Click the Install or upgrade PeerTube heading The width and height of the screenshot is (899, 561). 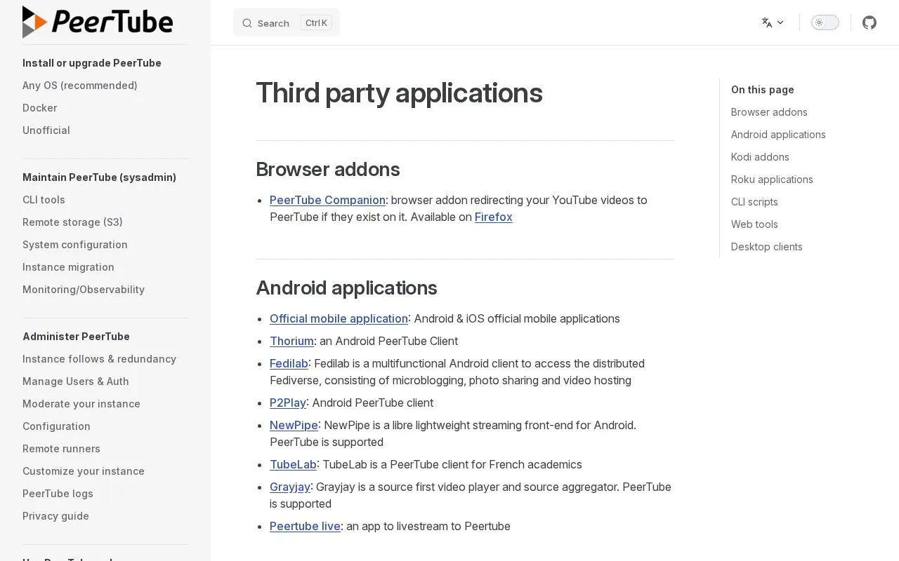click(x=92, y=63)
